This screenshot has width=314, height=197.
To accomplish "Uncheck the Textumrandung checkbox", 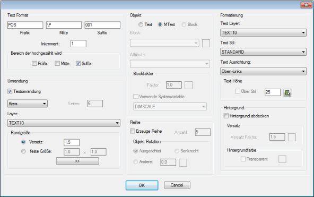I will 10,91.
